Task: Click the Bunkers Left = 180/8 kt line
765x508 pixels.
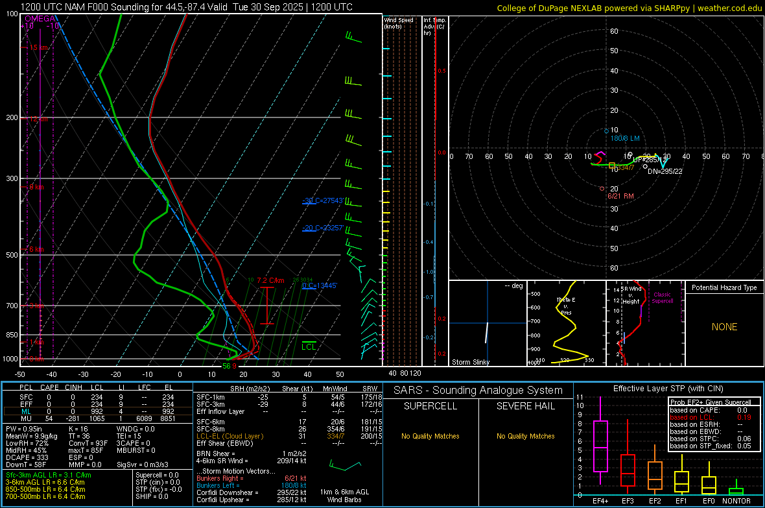Action: pyautogui.click(x=252, y=485)
